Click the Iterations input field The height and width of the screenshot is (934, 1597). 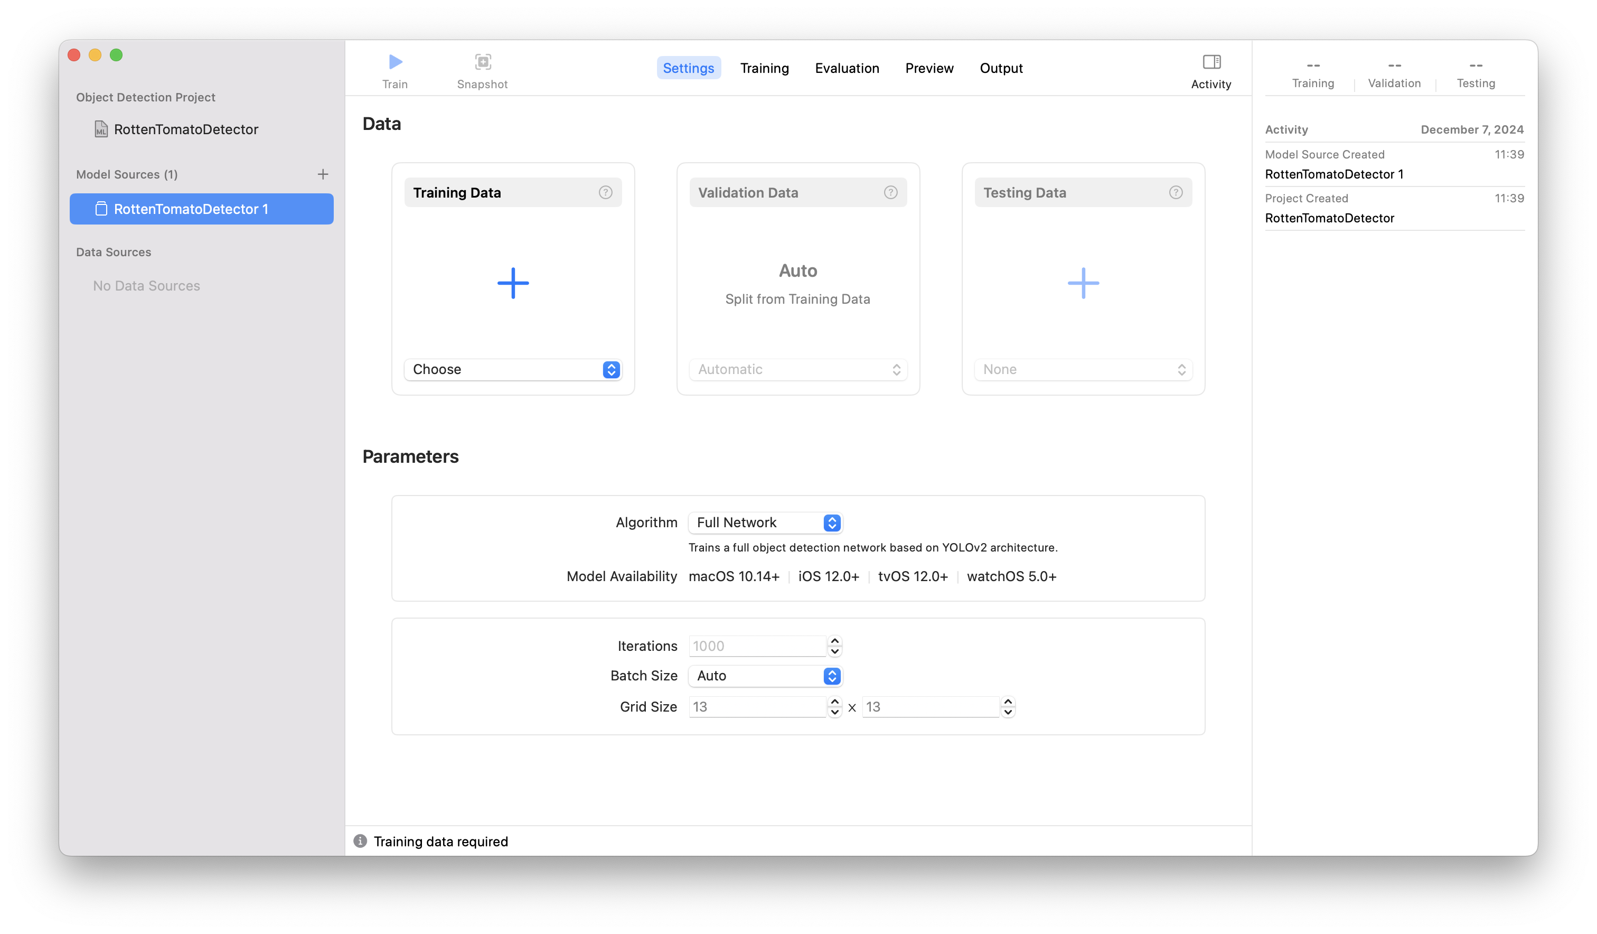click(x=757, y=646)
